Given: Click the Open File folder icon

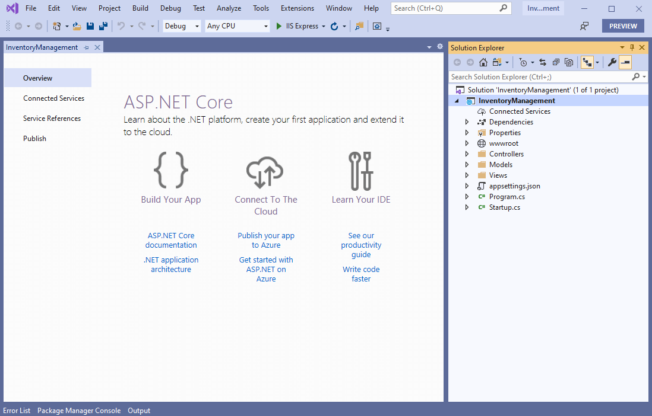Looking at the screenshot, I should pyautogui.click(x=77, y=26).
